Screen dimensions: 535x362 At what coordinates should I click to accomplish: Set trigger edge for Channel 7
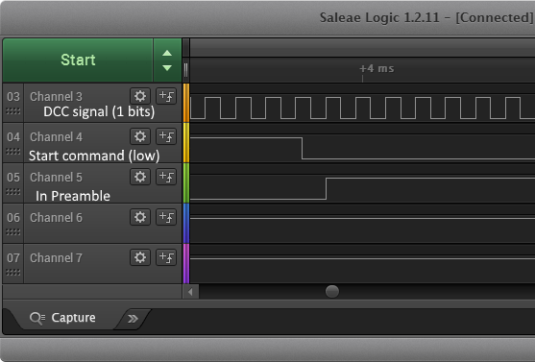[166, 257]
